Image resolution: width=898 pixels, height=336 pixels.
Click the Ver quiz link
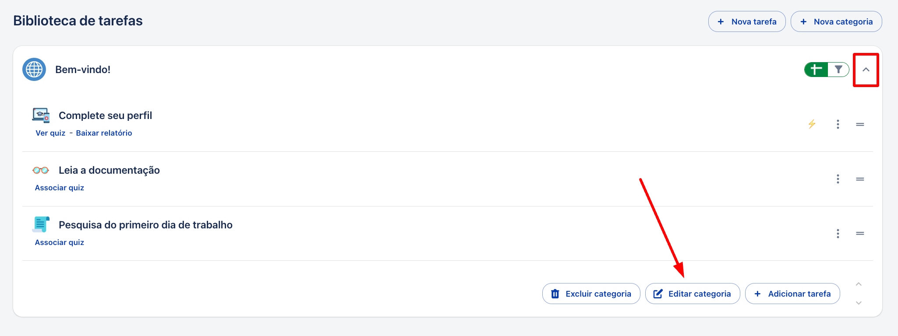tap(50, 133)
